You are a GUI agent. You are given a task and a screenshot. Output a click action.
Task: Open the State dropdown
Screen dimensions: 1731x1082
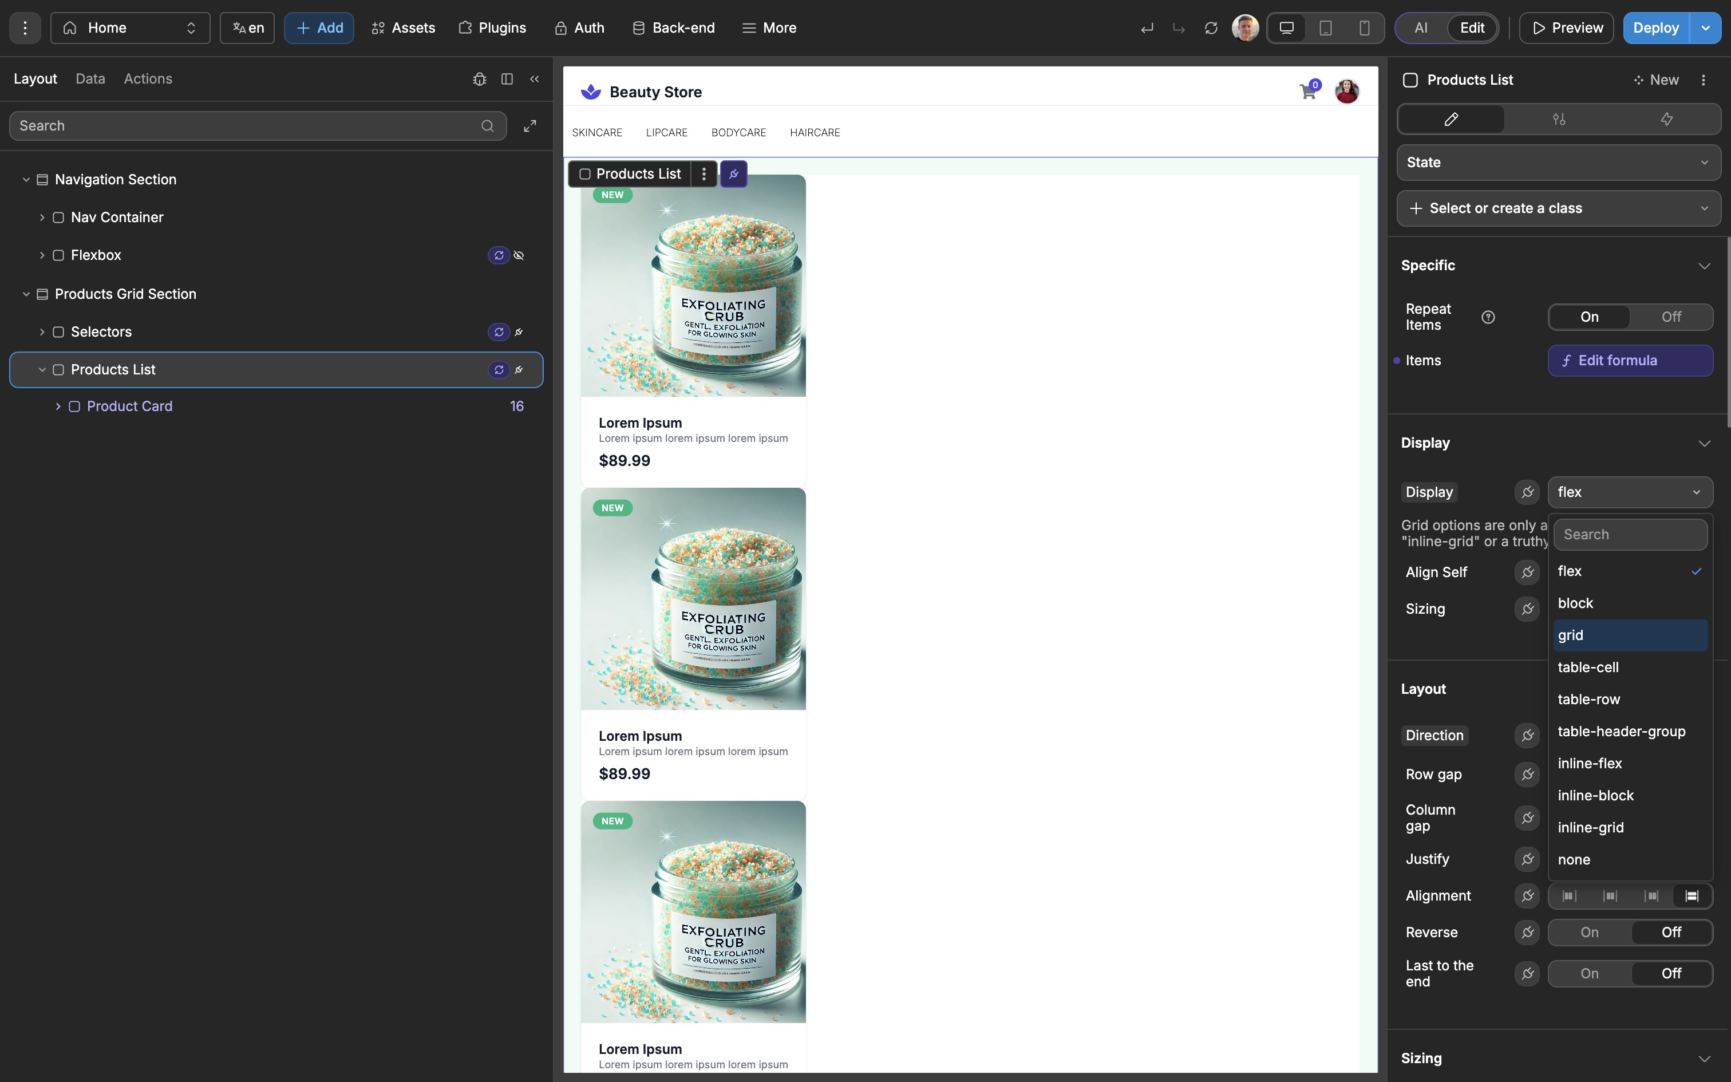1559,163
